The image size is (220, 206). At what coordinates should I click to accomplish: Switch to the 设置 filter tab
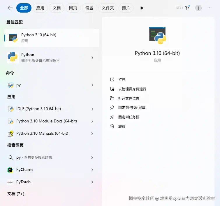pos(89,8)
